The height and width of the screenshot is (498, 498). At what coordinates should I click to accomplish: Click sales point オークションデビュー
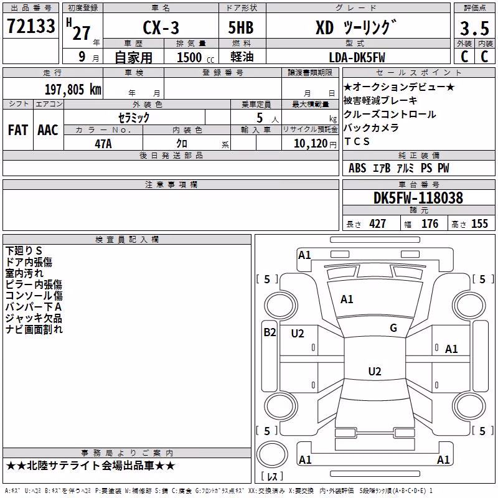399,87
